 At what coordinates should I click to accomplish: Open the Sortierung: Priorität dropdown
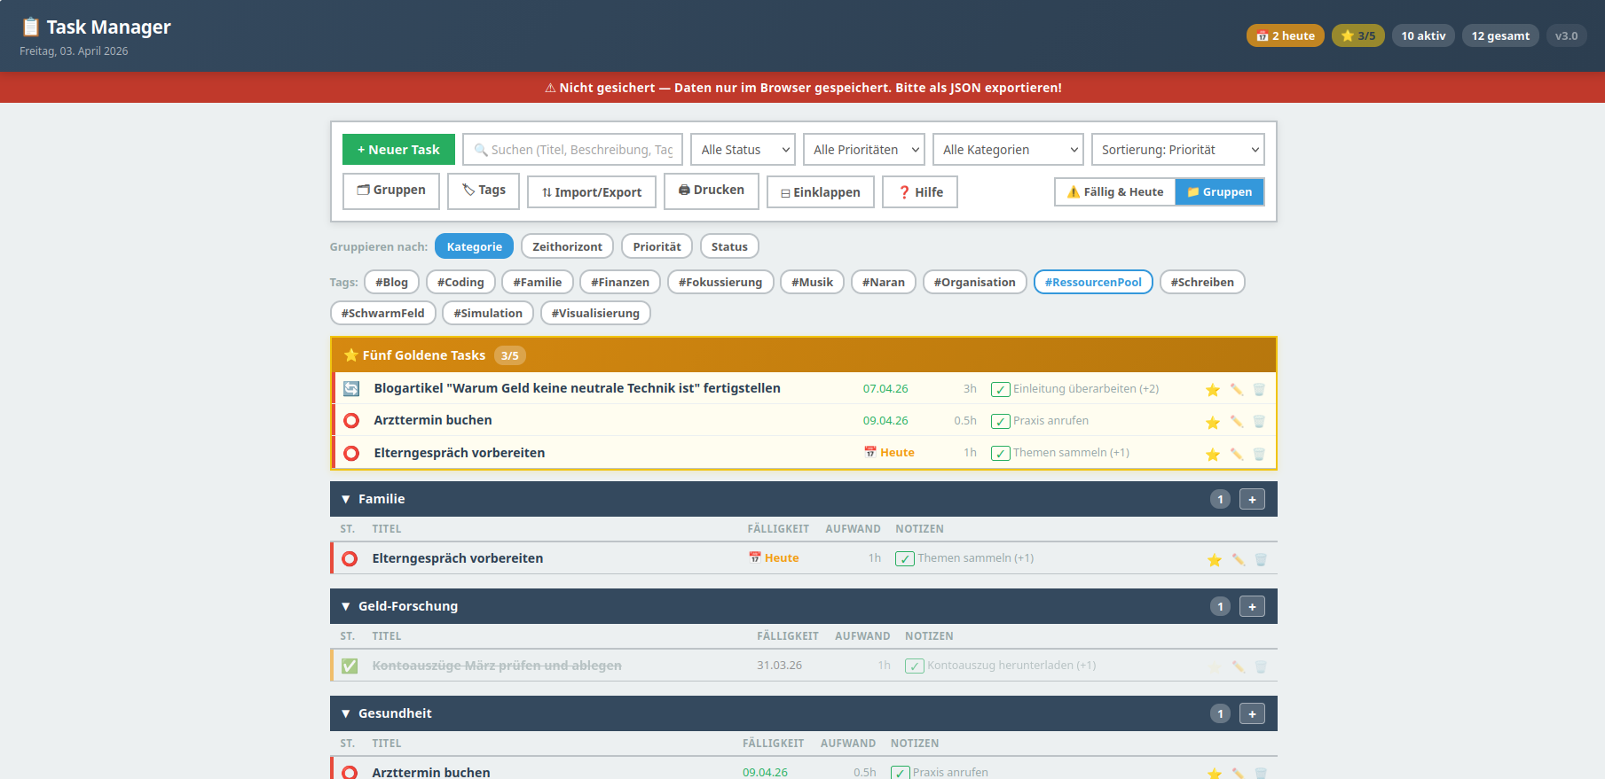(1177, 150)
